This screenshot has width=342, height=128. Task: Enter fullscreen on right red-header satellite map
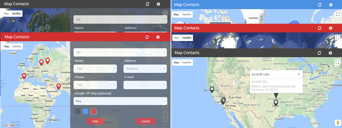(337, 38)
